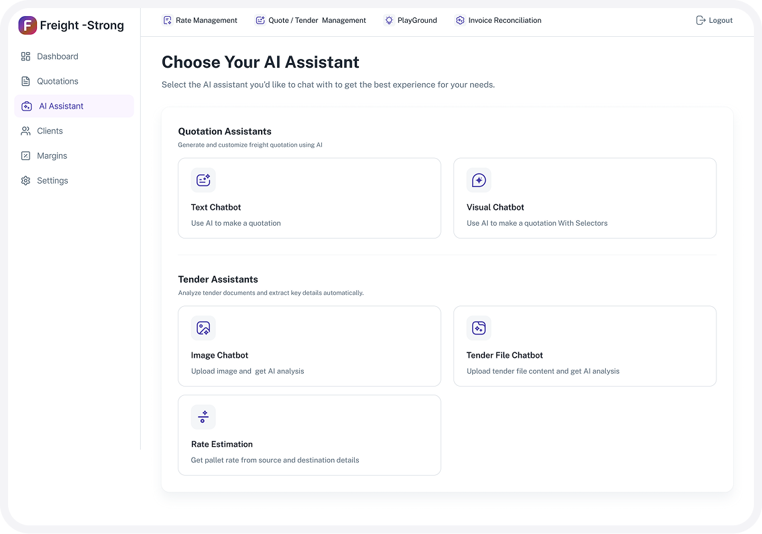Click the Settings gear icon in sidebar
This screenshot has height=534, width=762.
point(25,181)
